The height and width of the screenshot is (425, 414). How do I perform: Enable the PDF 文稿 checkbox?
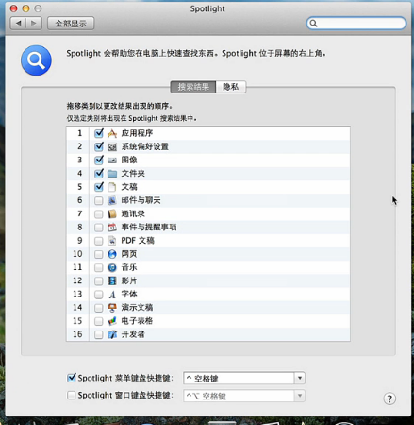[99, 241]
